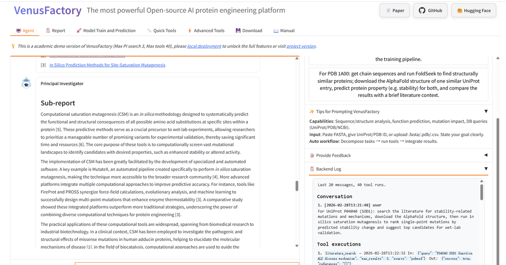Screen dimensions: 506x265
Task: Switch to the Agent tab
Action: (25, 31)
